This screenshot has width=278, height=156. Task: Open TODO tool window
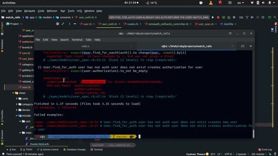pos(26,149)
